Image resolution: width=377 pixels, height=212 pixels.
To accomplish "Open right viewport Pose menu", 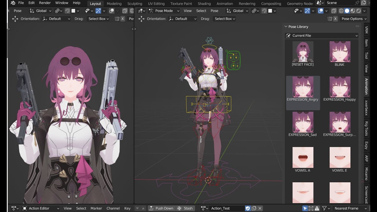I will [x=214, y=11].
